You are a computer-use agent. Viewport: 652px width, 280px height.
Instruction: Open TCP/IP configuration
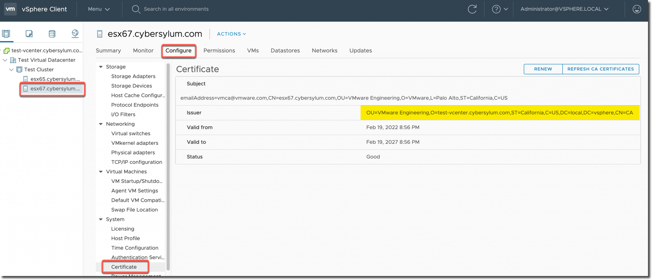tap(137, 162)
